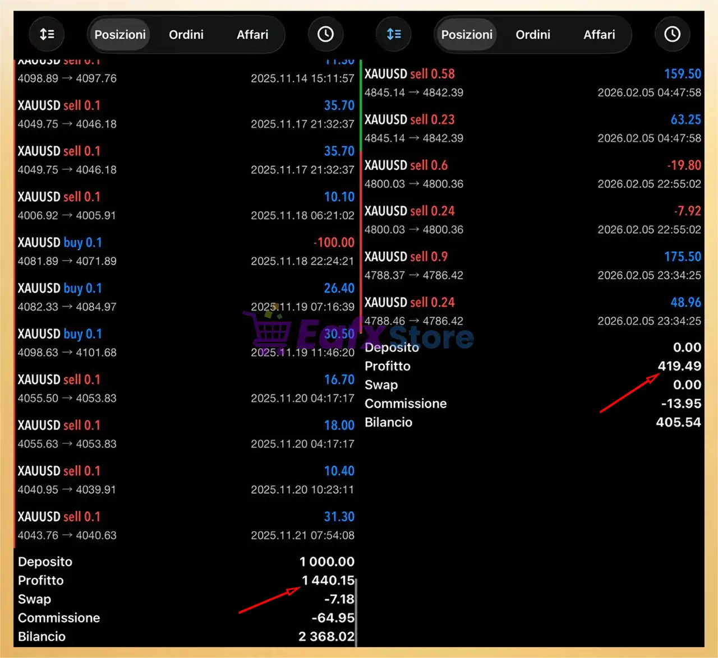Viewport: 718px width, 658px height.
Task: Open trade history via right clock icon
Action: pos(672,34)
